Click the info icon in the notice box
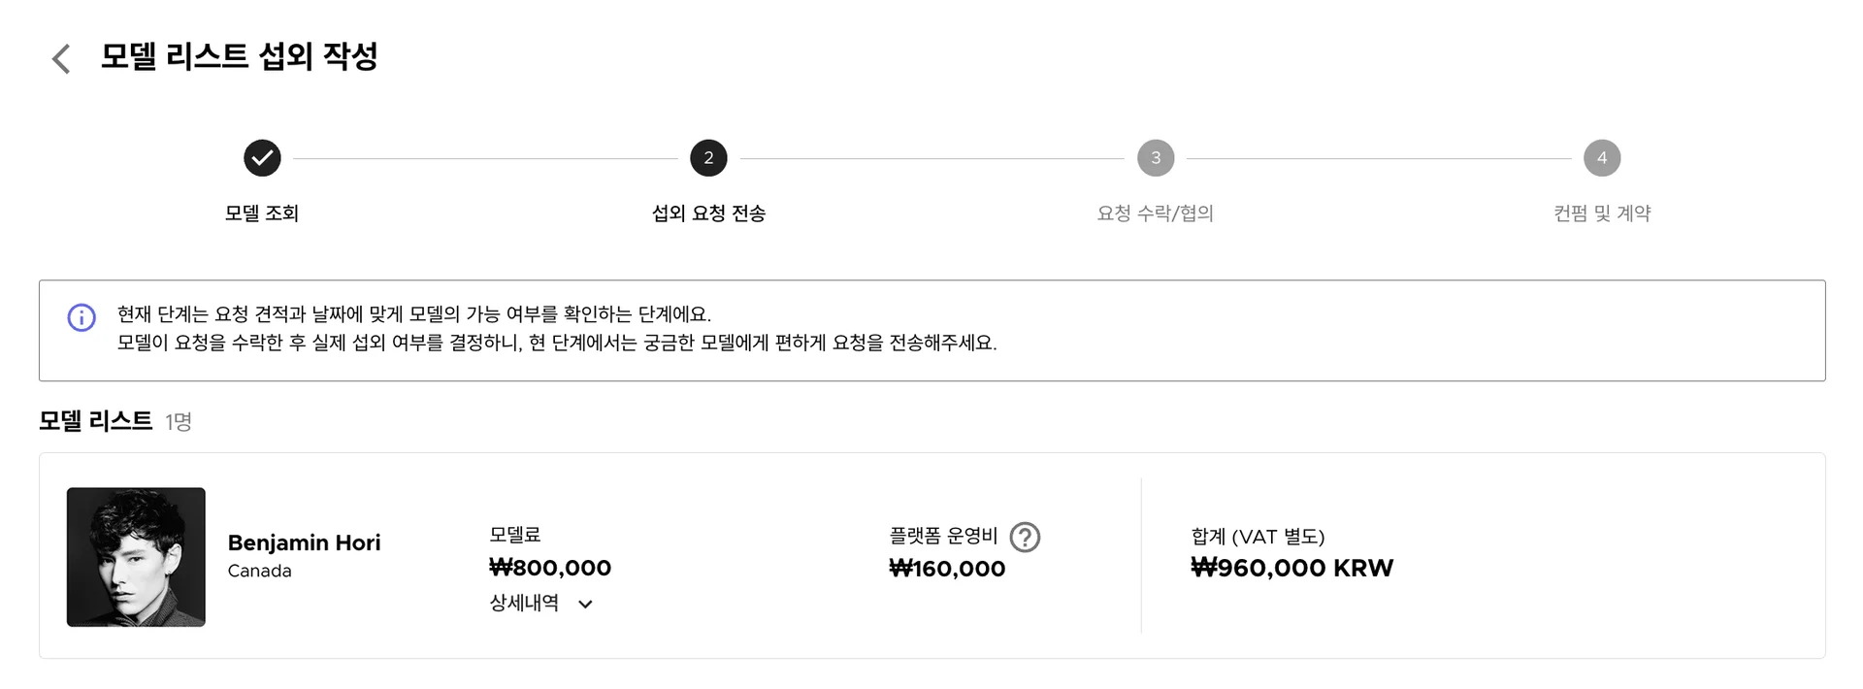 click(82, 318)
